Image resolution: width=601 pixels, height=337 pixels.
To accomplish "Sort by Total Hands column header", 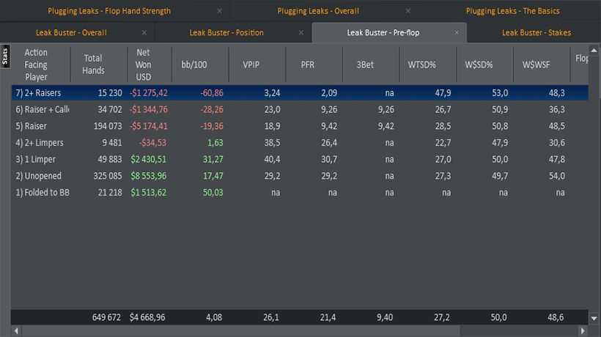I will point(99,64).
